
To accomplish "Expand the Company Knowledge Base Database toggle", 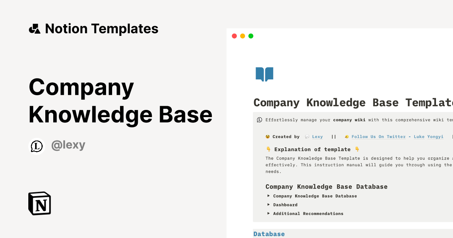I will tap(269, 196).
